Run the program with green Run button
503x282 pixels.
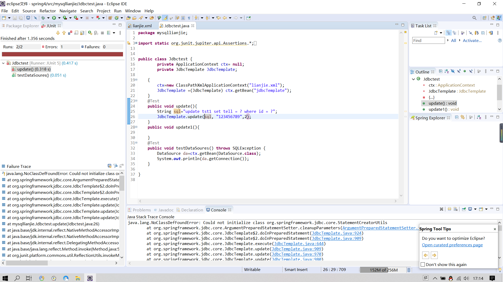[54, 18]
